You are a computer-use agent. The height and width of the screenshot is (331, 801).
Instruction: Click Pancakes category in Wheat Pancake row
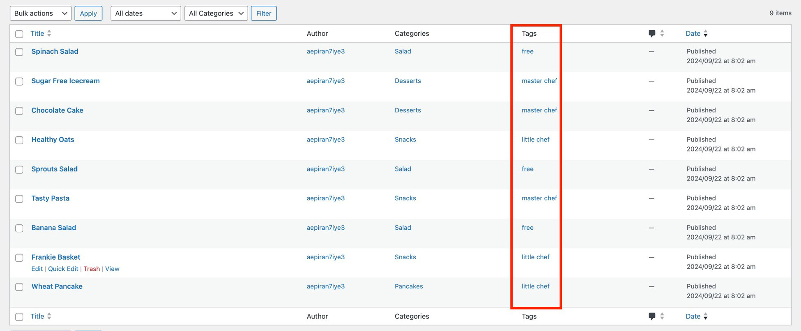(409, 286)
